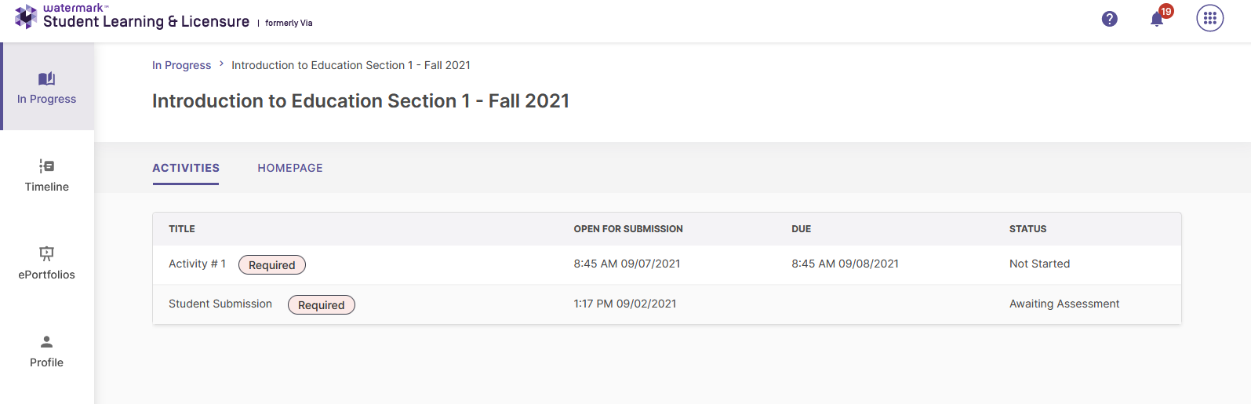The width and height of the screenshot is (1251, 404).
Task: Click Required badge beside Student Submission
Action: tap(322, 305)
